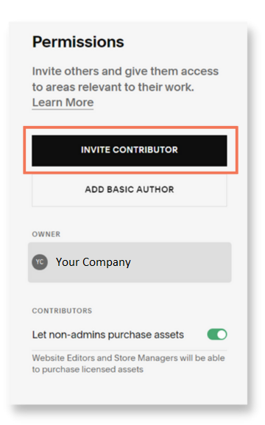Open the Learn More link
This screenshot has width=265, height=425.
point(63,102)
